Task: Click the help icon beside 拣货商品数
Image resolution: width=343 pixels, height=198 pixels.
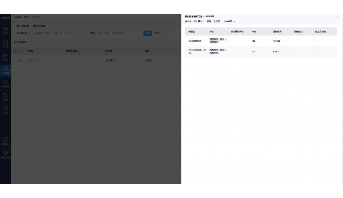Action: (79, 51)
